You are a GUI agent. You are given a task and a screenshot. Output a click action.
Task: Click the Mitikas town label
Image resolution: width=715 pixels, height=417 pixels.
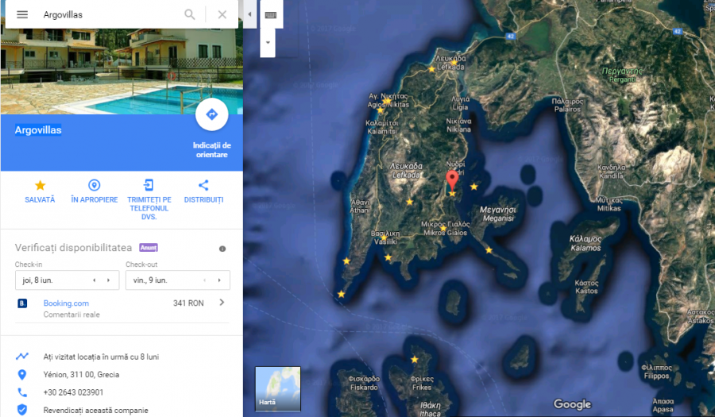pyautogui.click(x=609, y=204)
